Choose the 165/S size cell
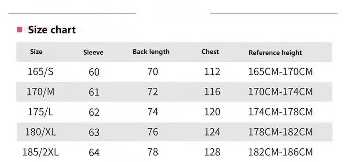348x162 pixels. tap(40, 72)
